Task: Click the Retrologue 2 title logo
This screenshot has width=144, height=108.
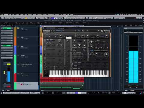Action: (47, 31)
